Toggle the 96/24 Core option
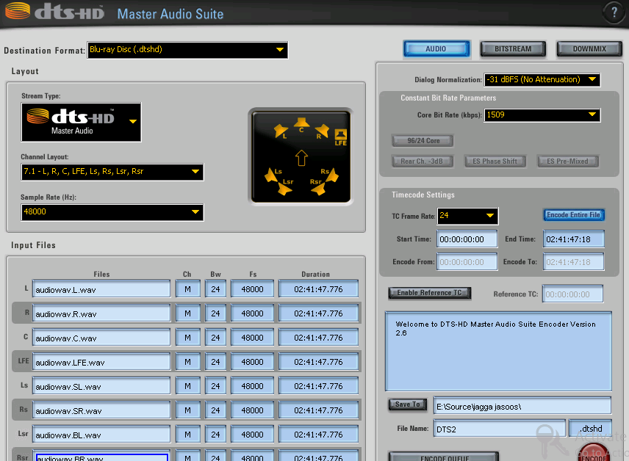 [x=422, y=140]
